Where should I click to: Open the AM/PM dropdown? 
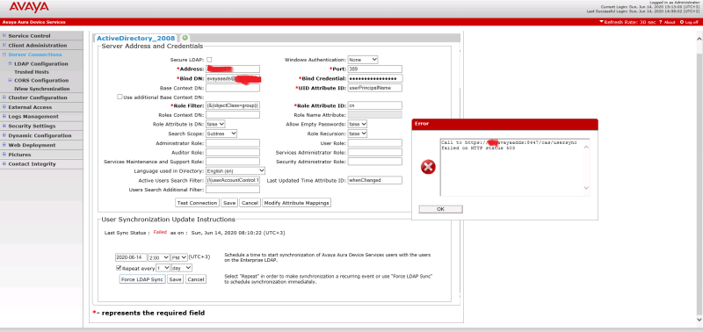179,257
